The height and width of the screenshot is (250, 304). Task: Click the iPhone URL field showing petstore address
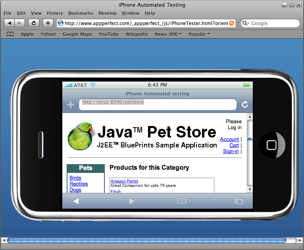[158, 104]
